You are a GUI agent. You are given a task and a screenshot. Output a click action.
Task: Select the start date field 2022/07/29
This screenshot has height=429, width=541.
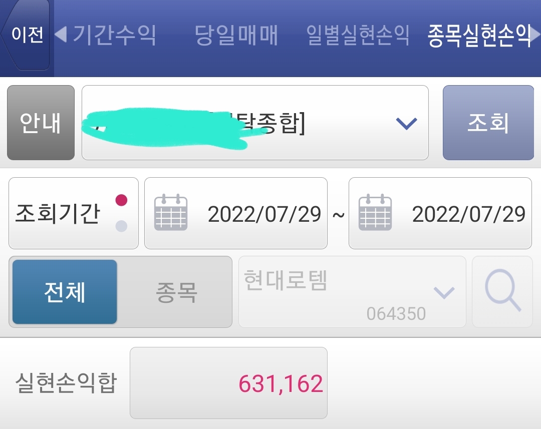tap(235, 213)
